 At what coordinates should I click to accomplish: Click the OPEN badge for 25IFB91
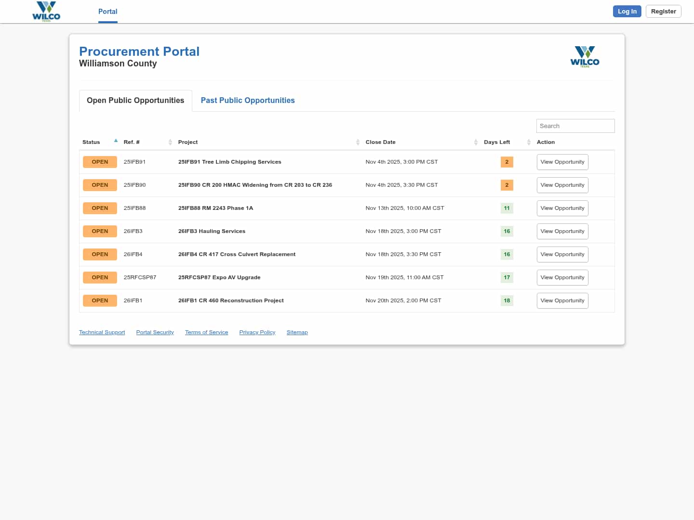100,162
